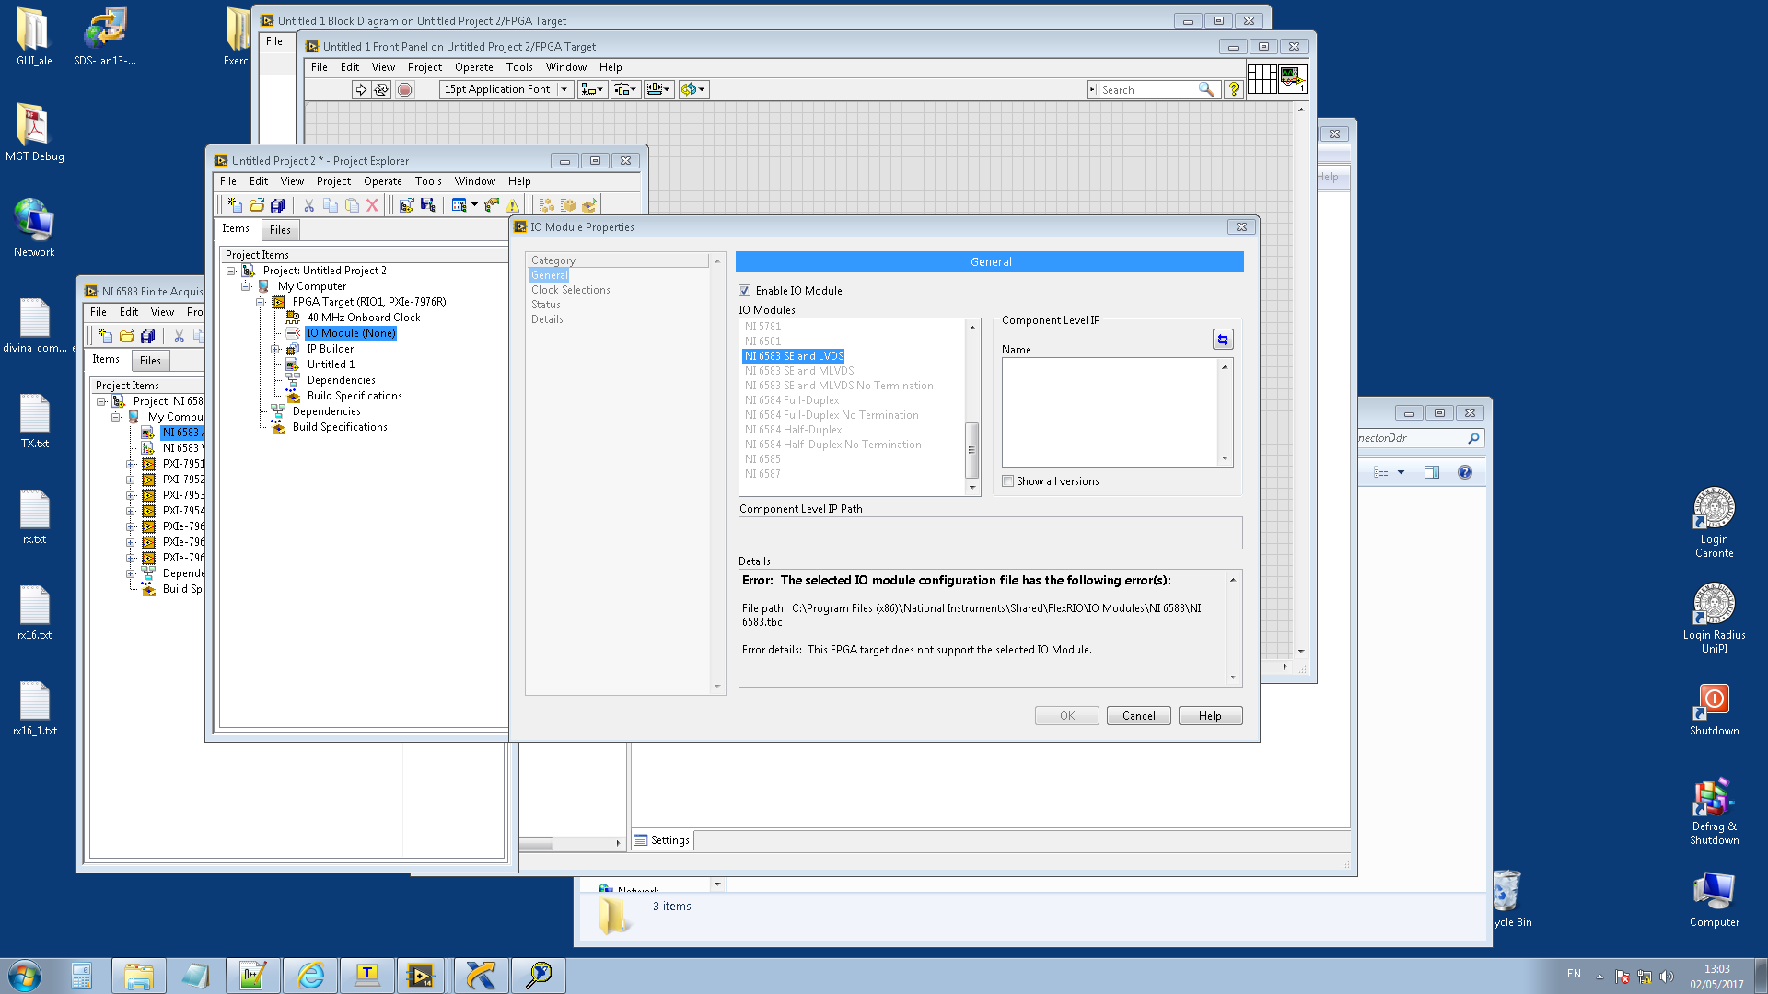Select NI 6587 in IO Modules list
The width and height of the screenshot is (1768, 994).
(762, 474)
